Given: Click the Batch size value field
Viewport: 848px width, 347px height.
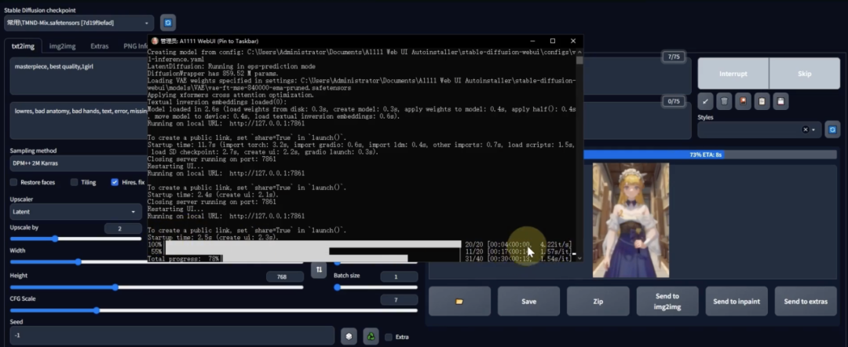Looking at the screenshot, I should click(399, 276).
